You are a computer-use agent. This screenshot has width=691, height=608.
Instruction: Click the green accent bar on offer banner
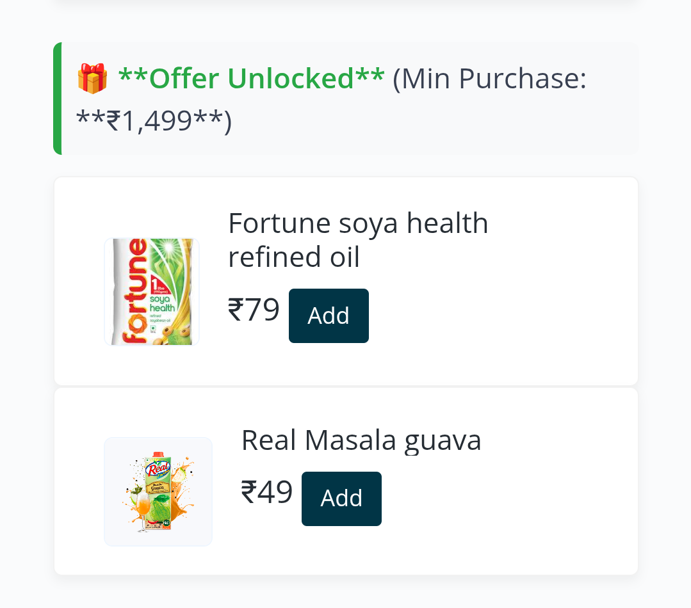point(58,99)
